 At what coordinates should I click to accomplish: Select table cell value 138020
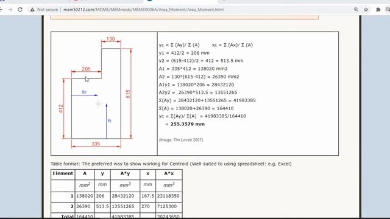[85, 196]
